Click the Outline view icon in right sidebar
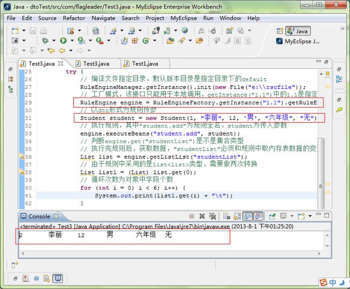 [339, 79]
